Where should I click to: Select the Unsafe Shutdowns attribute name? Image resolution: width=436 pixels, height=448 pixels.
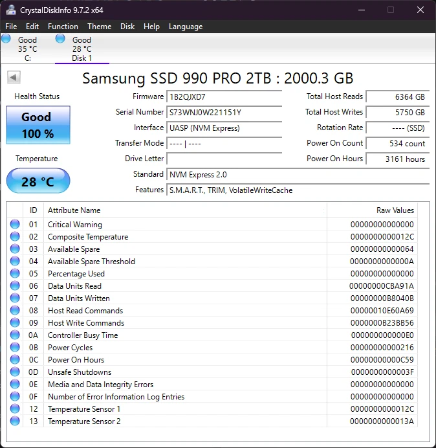(80, 372)
